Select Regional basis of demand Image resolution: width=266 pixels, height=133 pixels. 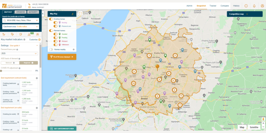(29, 63)
